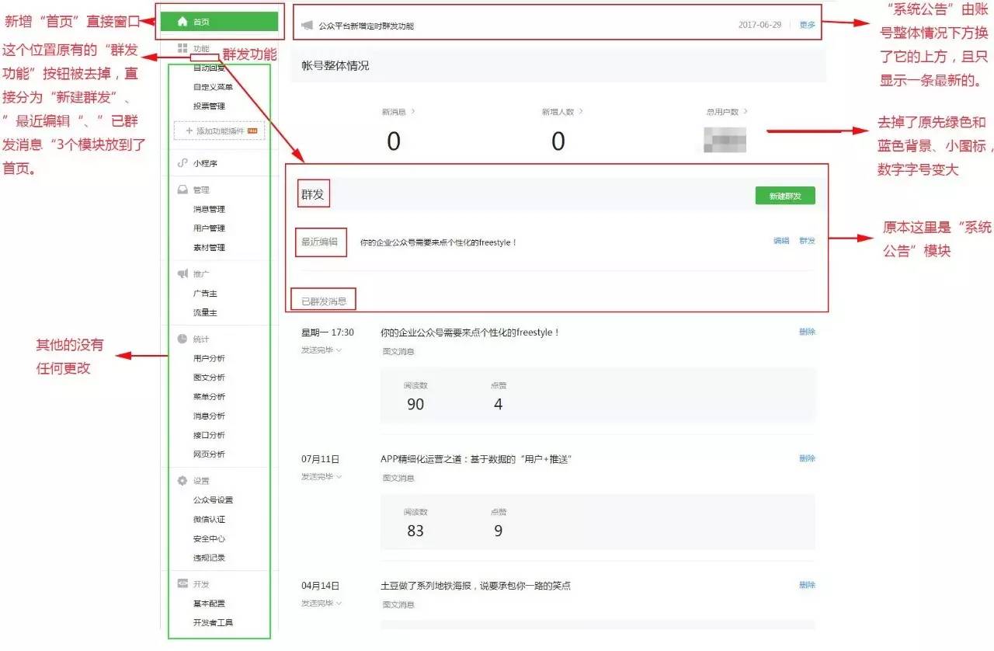
Task: Click the announcement date 2017-06-29
Action: [x=759, y=25]
